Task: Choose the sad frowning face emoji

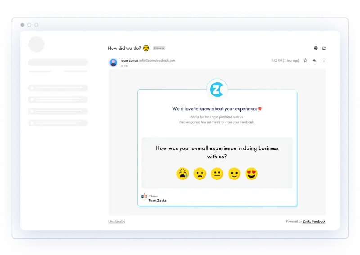Action: pyautogui.click(x=200, y=174)
